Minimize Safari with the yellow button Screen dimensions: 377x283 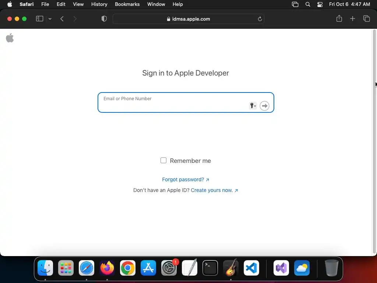click(17, 19)
